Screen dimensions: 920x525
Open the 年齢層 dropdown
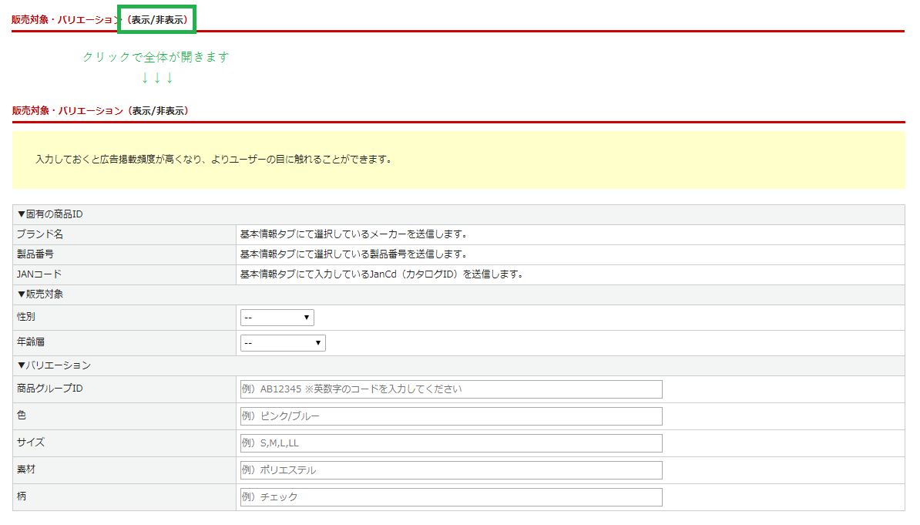(x=283, y=343)
